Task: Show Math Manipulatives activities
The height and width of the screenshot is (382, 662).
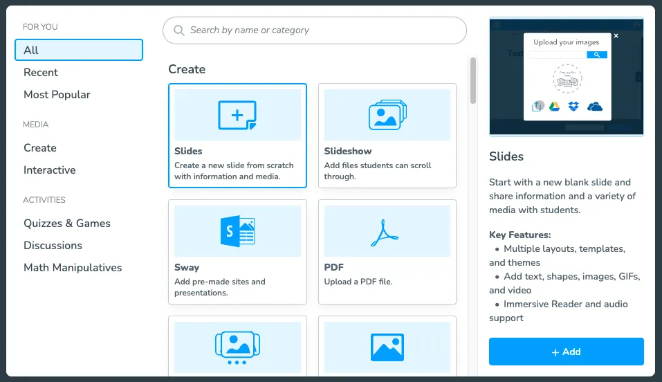Action: click(73, 268)
